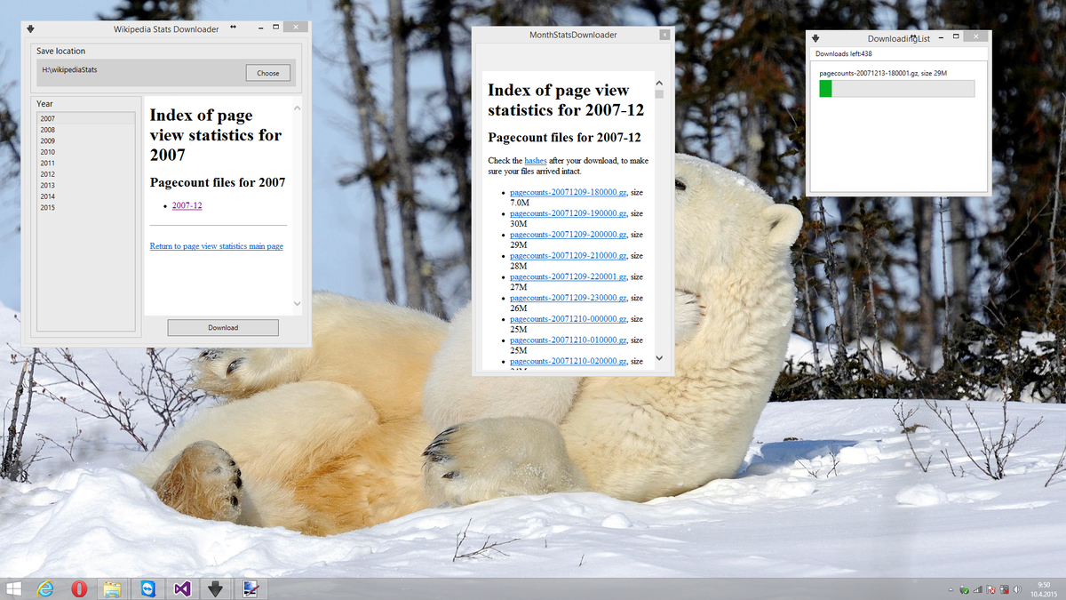This screenshot has width=1066, height=600.
Task: Open File Explorer from the taskbar
Action: click(112, 588)
